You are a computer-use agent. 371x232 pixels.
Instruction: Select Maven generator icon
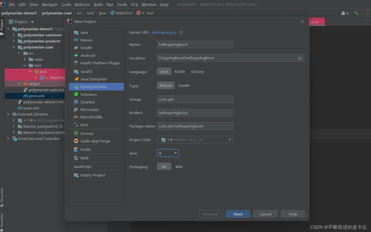[x=76, y=40]
